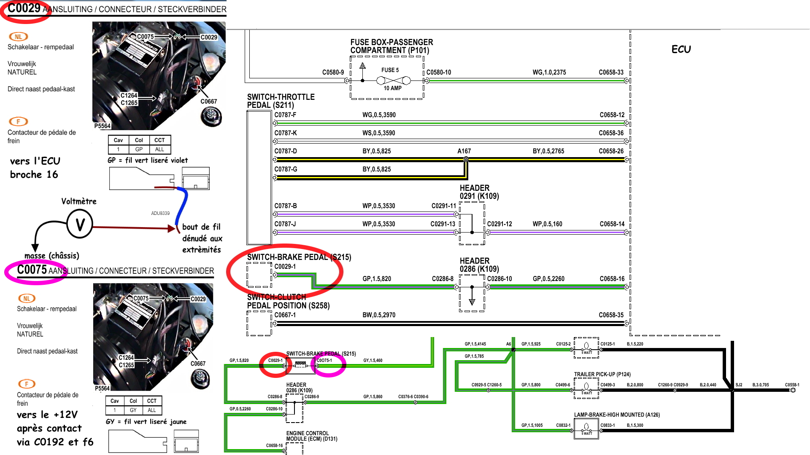Click the GY cell in C0075 table
This screenshot has width=810, height=455.
[133, 410]
